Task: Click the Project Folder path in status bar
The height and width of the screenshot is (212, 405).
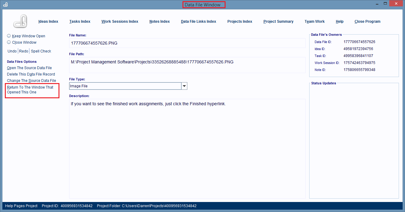Action: [x=147, y=206]
